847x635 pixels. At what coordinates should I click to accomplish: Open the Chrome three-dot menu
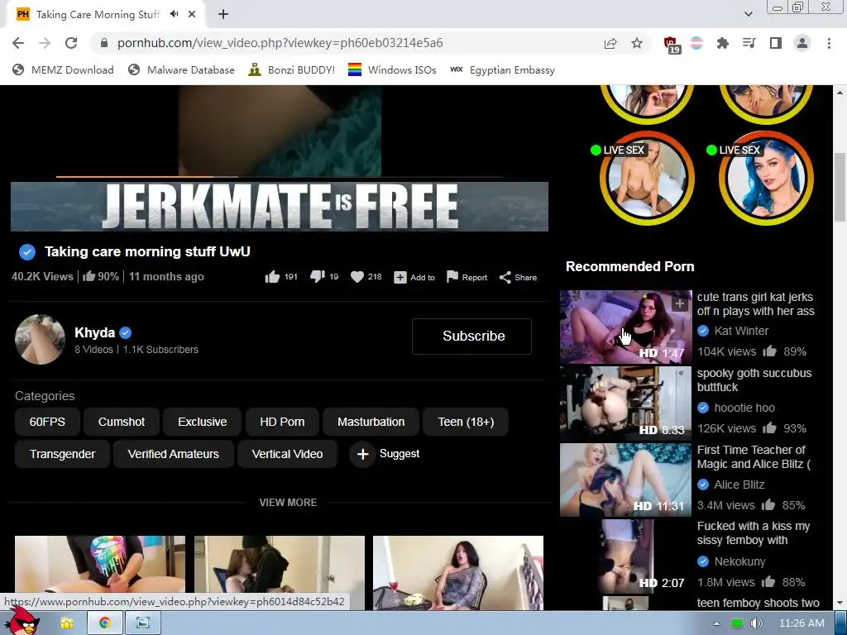point(829,43)
